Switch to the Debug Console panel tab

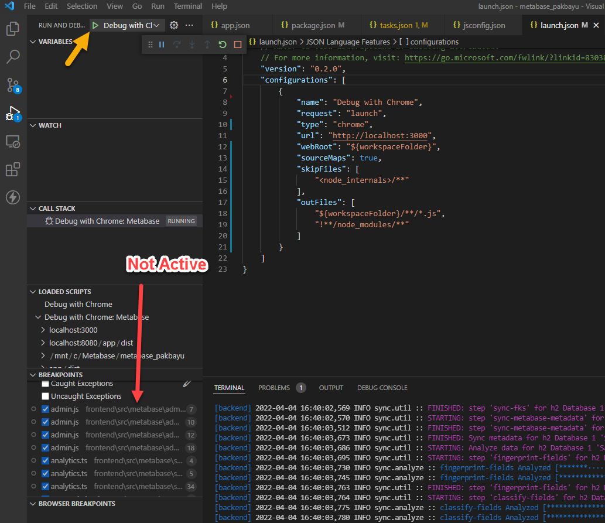pyautogui.click(x=382, y=388)
